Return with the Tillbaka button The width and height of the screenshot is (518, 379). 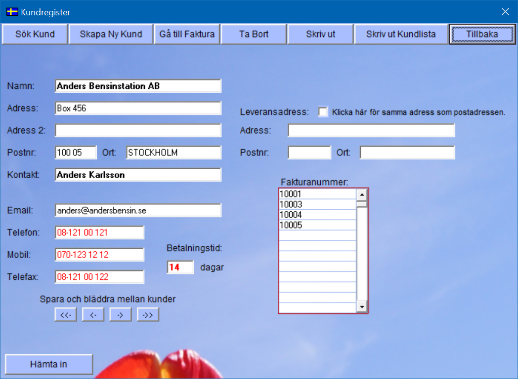pos(482,35)
